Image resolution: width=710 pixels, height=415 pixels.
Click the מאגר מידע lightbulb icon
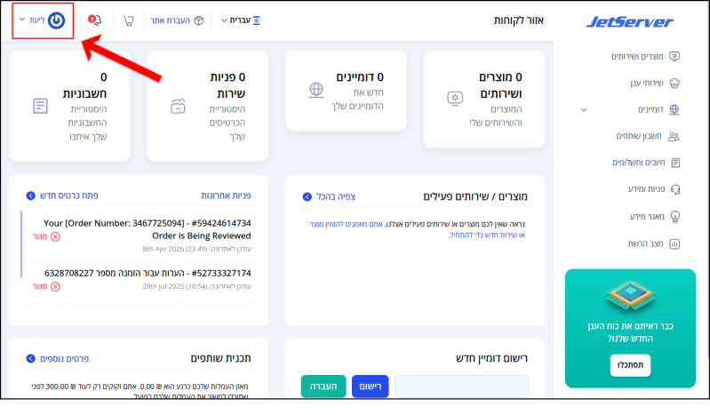(x=675, y=217)
